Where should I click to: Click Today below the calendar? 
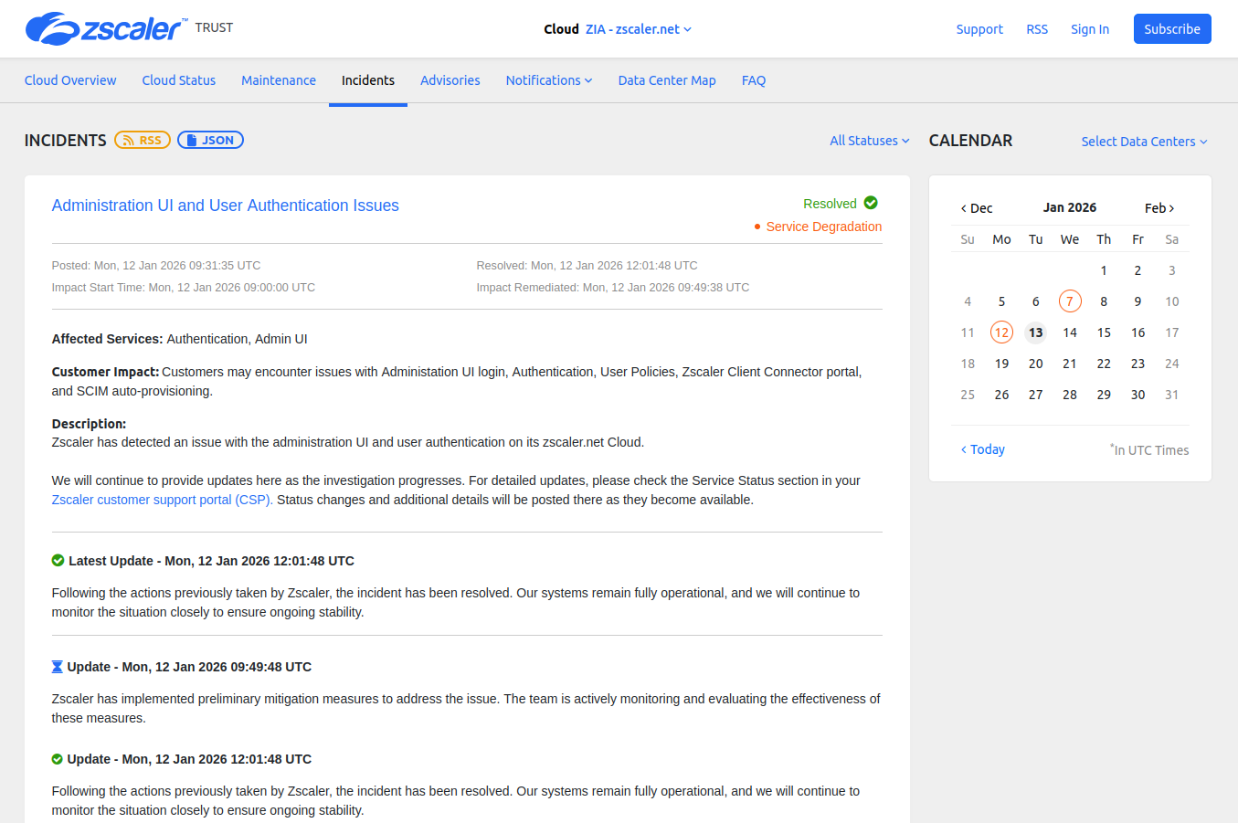click(x=982, y=448)
